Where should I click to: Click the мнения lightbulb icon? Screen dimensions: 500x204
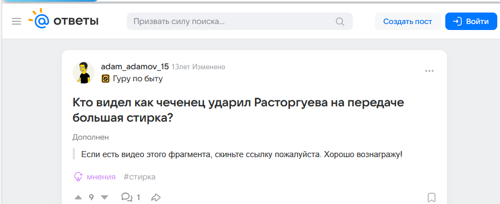click(78, 177)
